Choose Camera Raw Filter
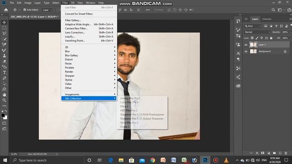 click(x=89, y=28)
